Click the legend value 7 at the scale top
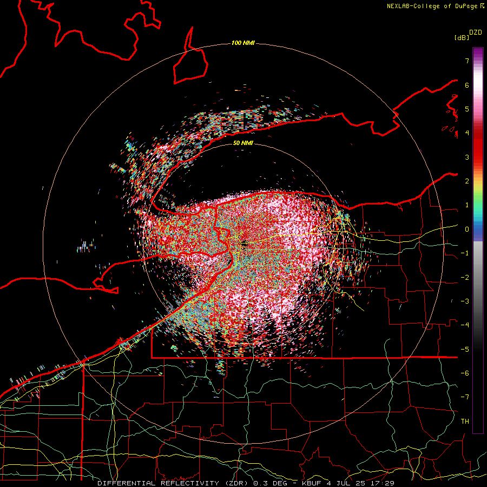The height and width of the screenshot is (487, 487). pyautogui.click(x=467, y=61)
